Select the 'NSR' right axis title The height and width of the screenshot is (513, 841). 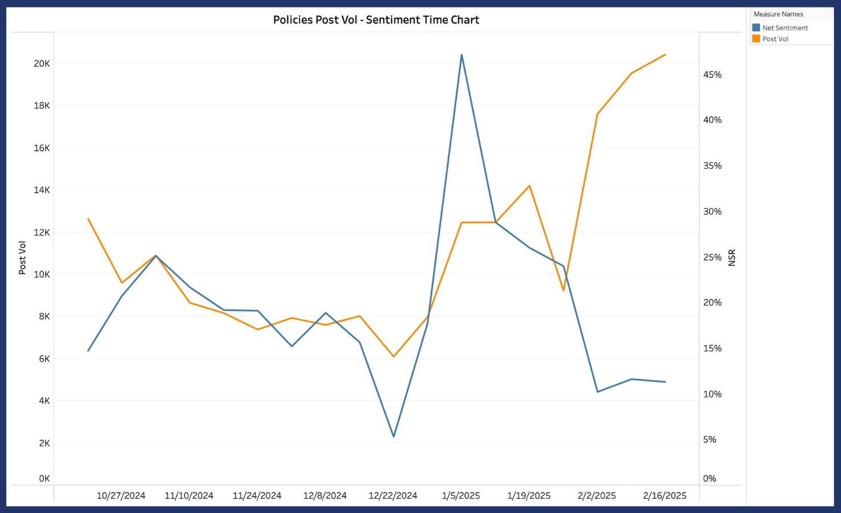[x=732, y=258]
